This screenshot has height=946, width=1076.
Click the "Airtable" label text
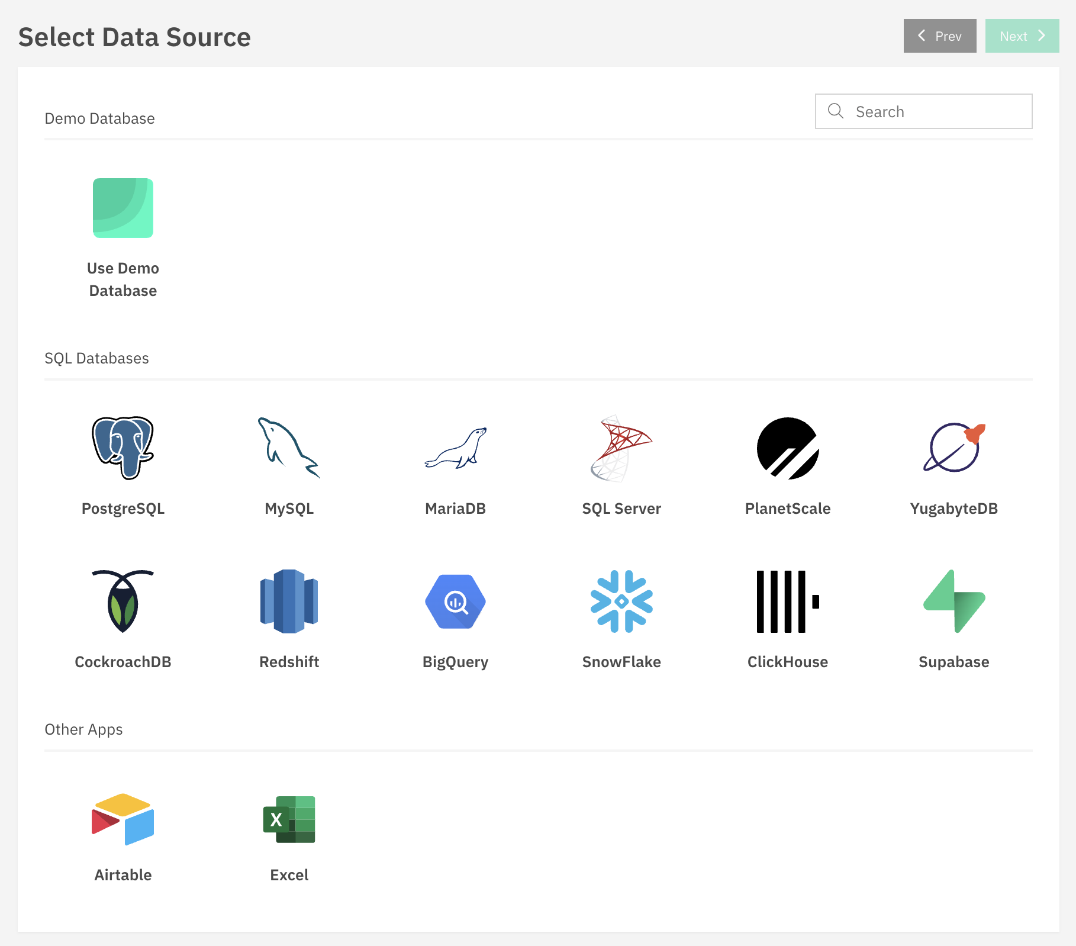[x=123, y=875]
